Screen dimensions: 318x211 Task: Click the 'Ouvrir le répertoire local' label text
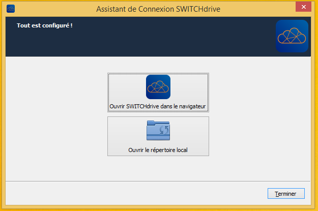pos(158,150)
